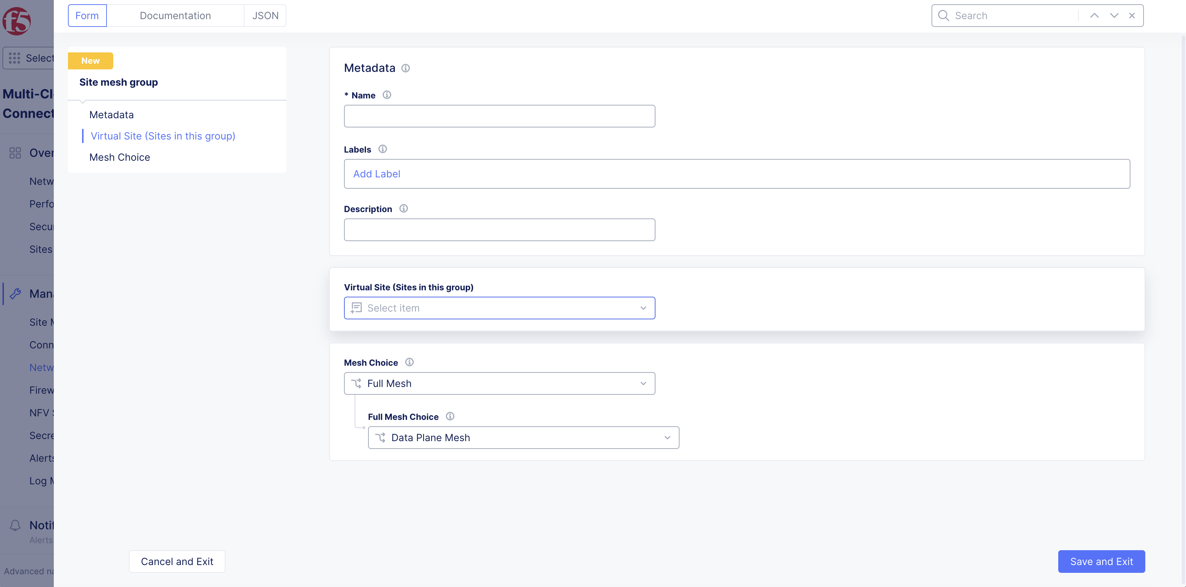The width and height of the screenshot is (1186, 587).
Task: Switch to the JSON tab
Action: pyautogui.click(x=265, y=16)
